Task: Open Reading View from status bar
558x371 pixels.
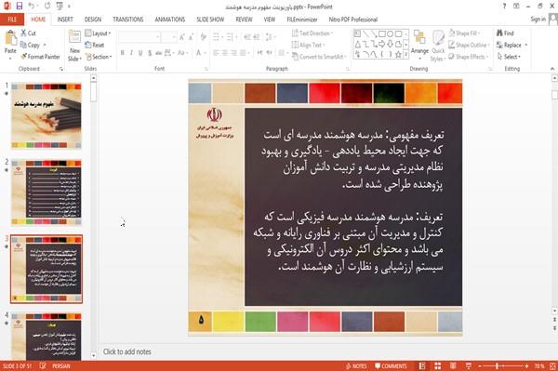Action: pos(453,365)
